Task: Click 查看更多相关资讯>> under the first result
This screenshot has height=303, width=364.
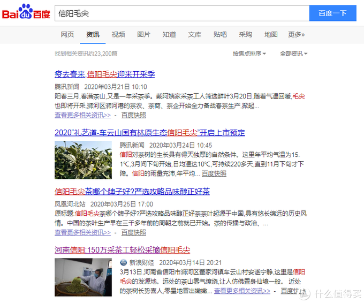Action: (82, 115)
